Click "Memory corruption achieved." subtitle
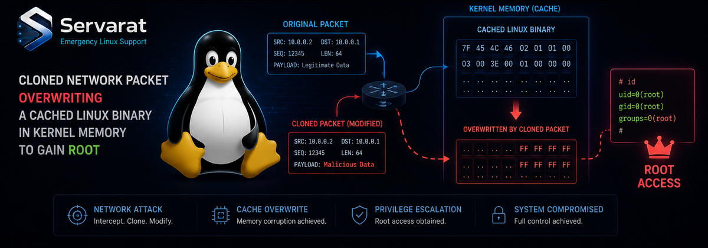This screenshot has width=708, height=248. click(x=281, y=221)
